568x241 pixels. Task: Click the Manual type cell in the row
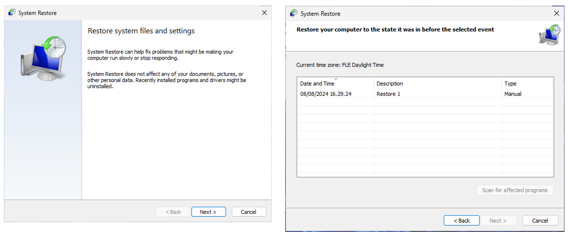(x=513, y=94)
